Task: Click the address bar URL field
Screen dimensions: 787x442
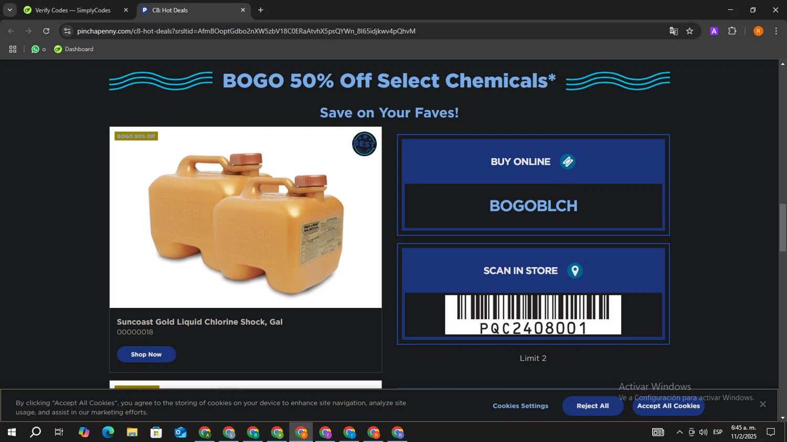Action: 367,31
